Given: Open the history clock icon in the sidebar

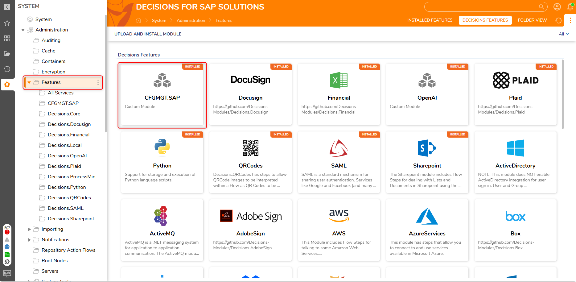Looking at the screenshot, I should (x=7, y=69).
